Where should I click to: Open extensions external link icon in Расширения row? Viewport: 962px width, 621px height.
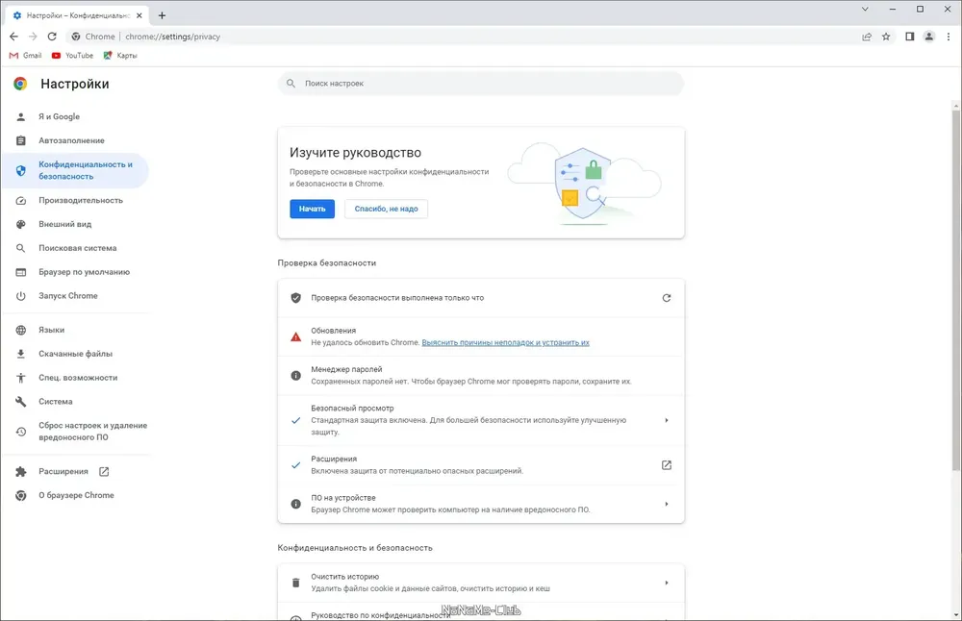(x=667, y=465)
